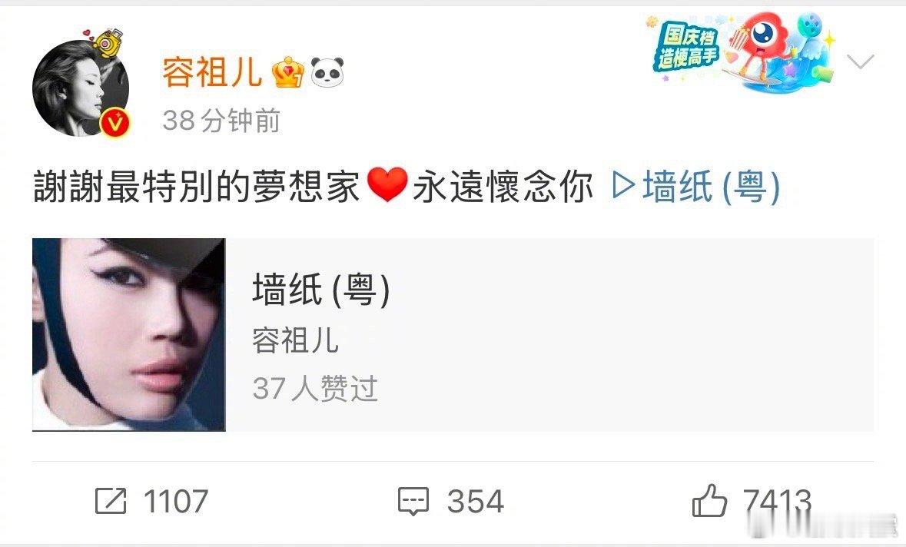Screen dimensions: 906x547
Task: Open the 354 comments count
Action: (476, 501)
